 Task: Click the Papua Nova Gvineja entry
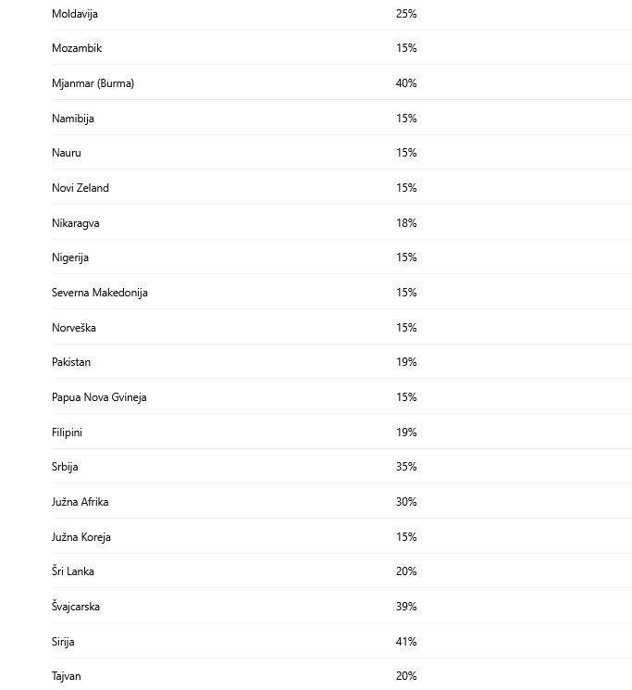point(99,397)
